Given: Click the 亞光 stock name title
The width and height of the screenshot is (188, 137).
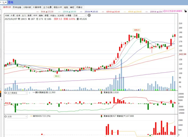Looking at the screenshot, I should (x=11, y=2).
